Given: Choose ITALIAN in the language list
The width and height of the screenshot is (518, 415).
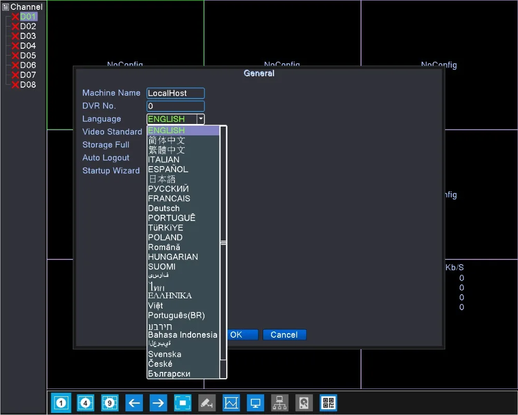Looking at the screenshot, I should tap(183, 159).
